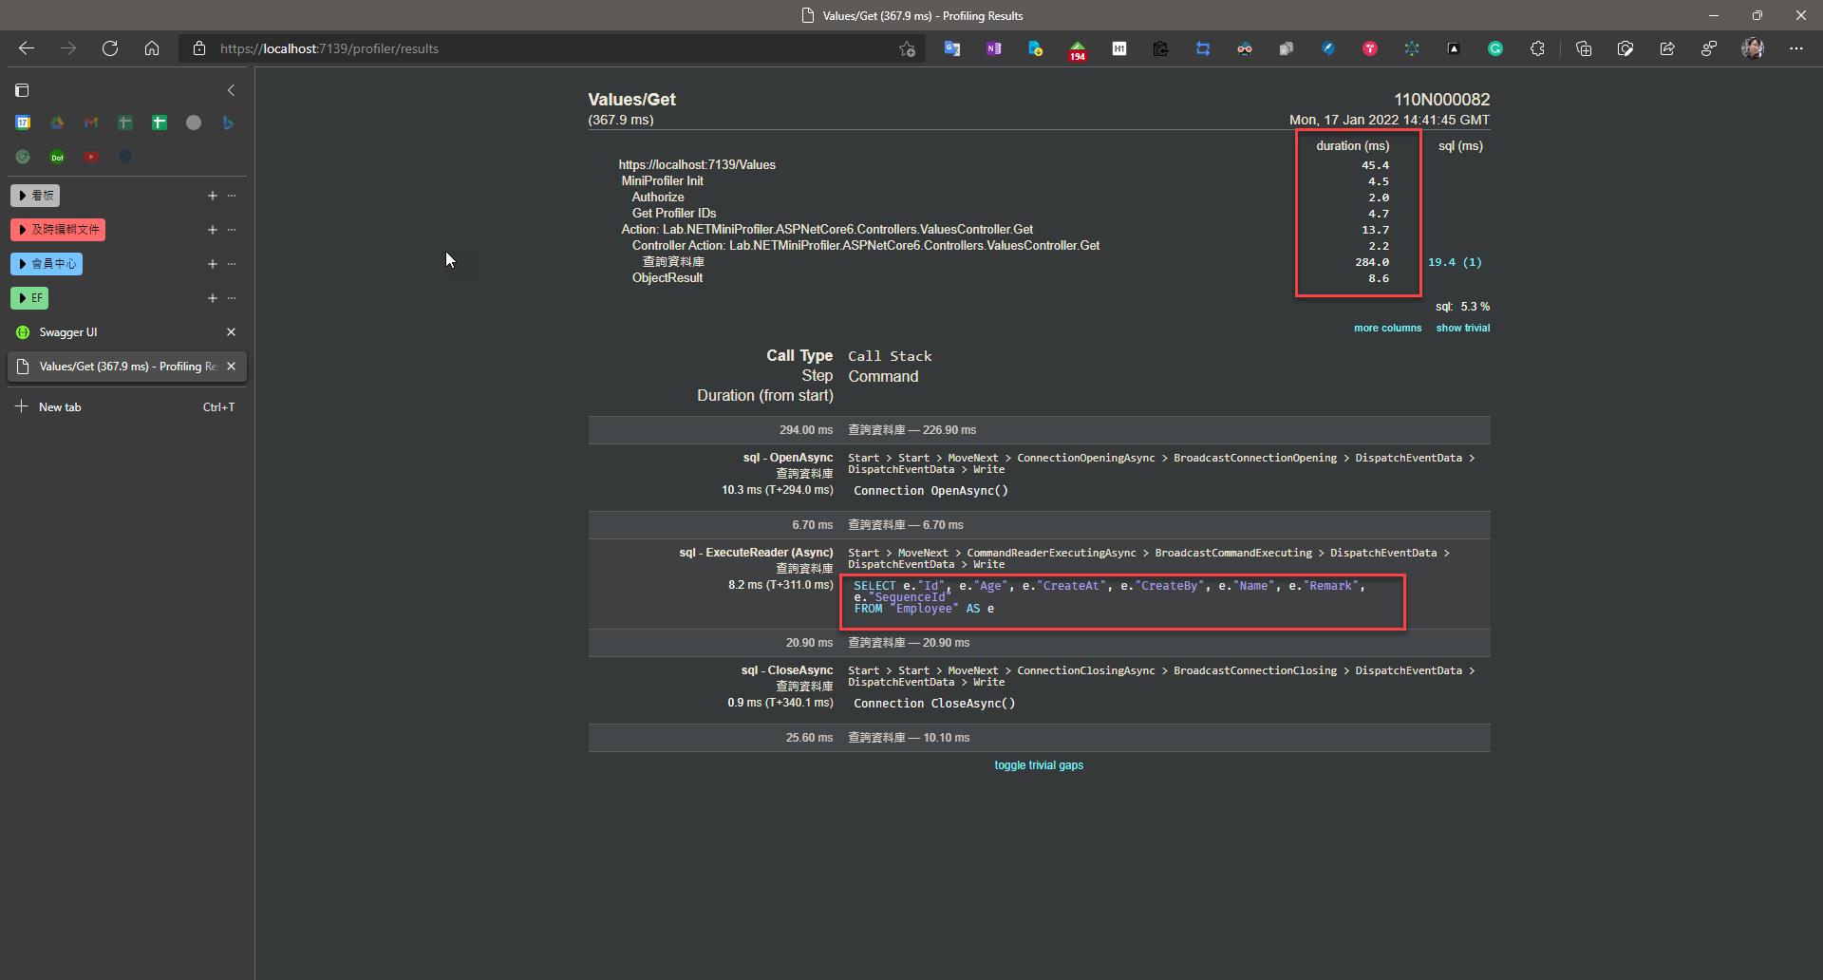Add a tab to the 會員中心 group
The height and width of the screenshot is (980, 1823).
click(x=213, y=264)
